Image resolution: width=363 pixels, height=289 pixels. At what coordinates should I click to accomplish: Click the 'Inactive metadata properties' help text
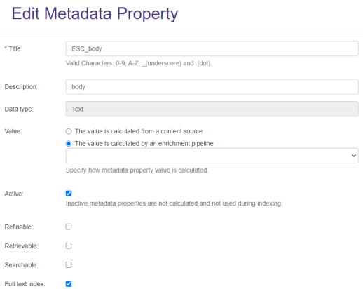coord(174,203)
